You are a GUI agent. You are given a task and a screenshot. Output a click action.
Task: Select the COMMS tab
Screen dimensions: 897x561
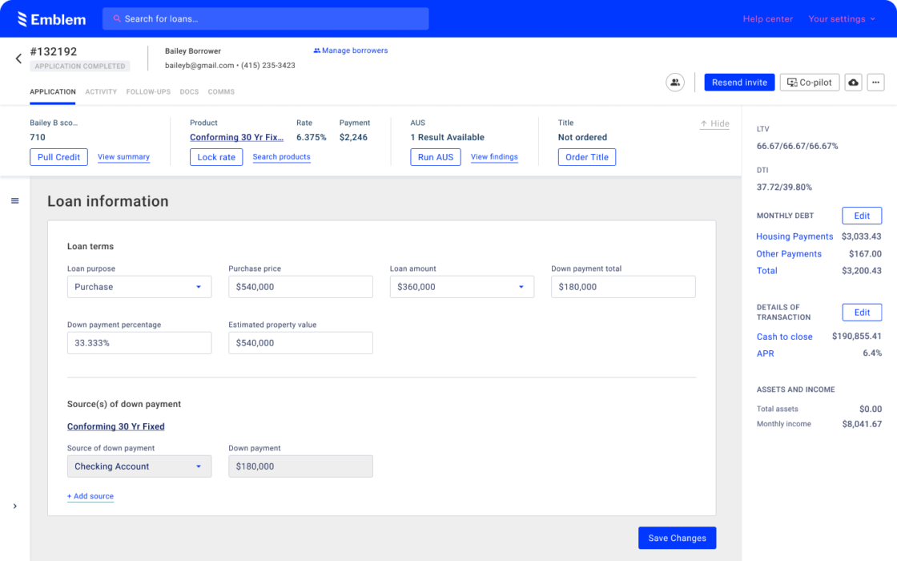point(221,91)
